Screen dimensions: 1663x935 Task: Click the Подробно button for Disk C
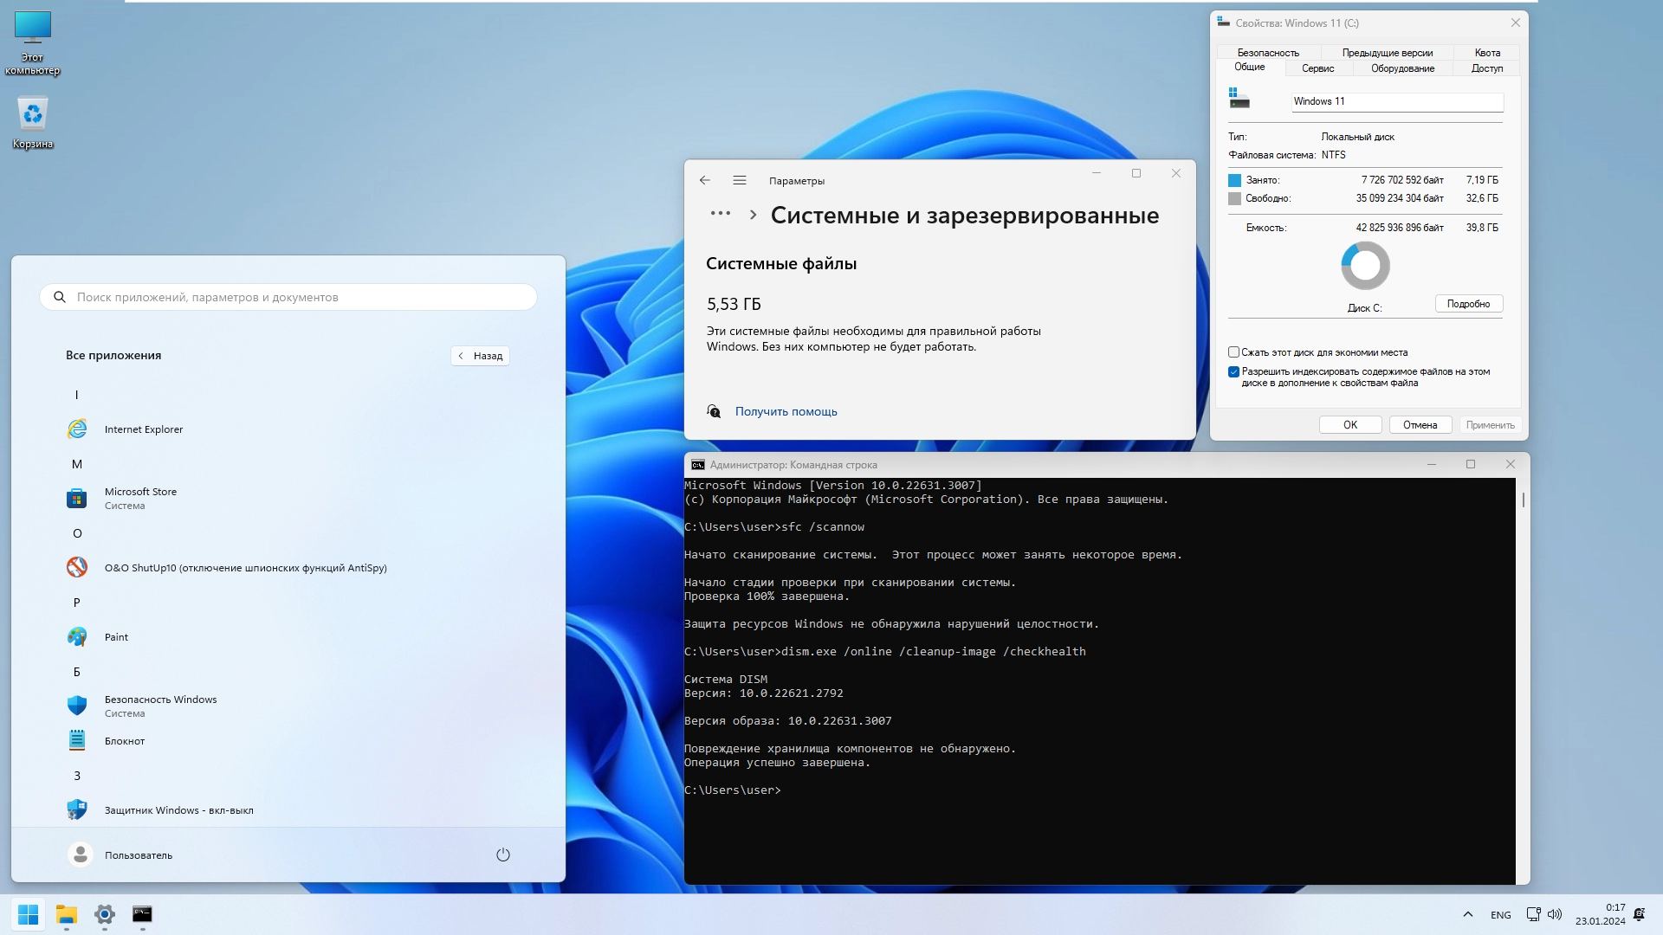[x=1468, y=304]
